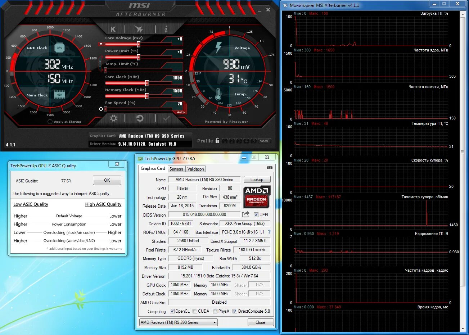Click the BIOS Version field
This screenshot has height=335, width=469.
tap(204, 214)
